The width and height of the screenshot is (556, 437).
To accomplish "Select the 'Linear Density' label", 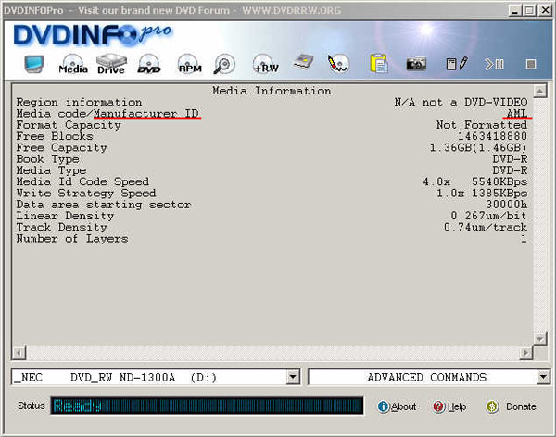I will 65,216.
